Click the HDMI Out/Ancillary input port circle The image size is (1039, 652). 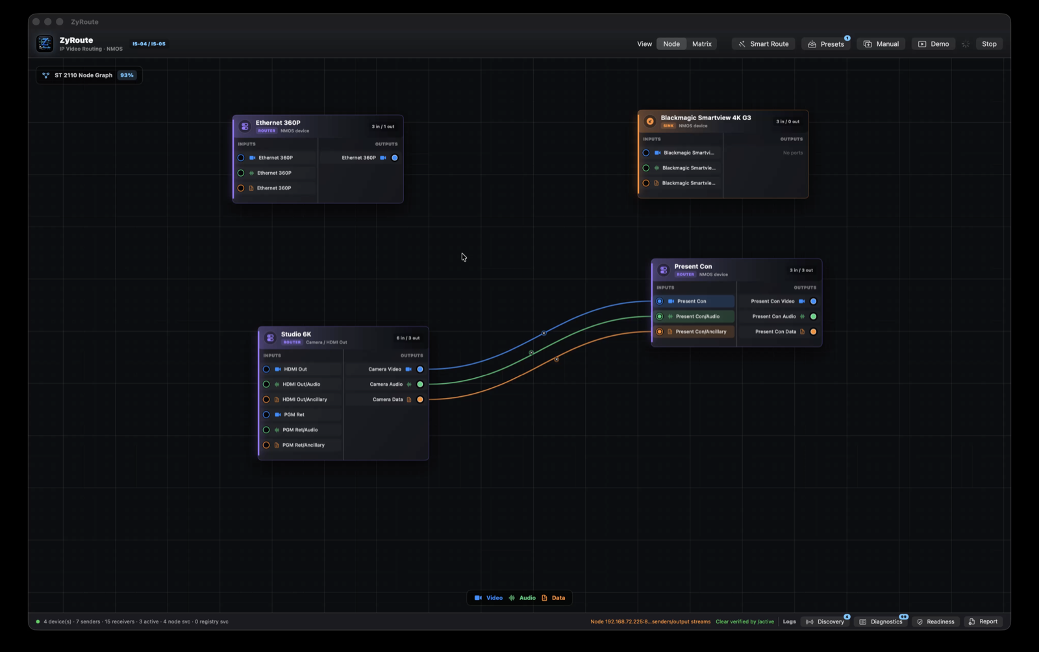pyautogui.click(x=266, y=399)
